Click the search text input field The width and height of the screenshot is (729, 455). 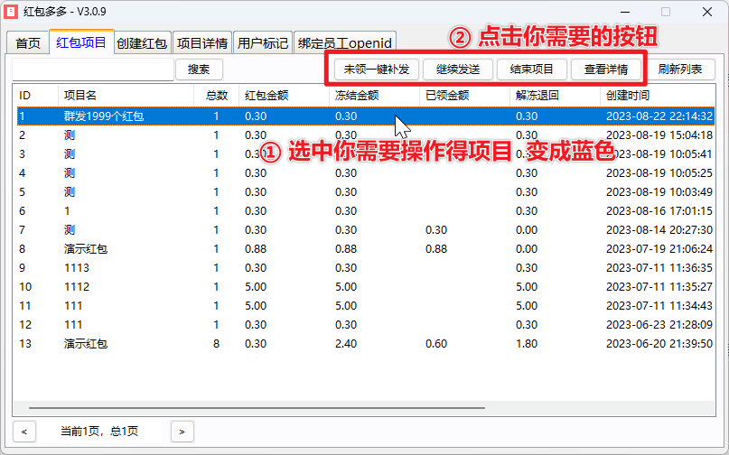pyautogui.click(x=92, y=70)
